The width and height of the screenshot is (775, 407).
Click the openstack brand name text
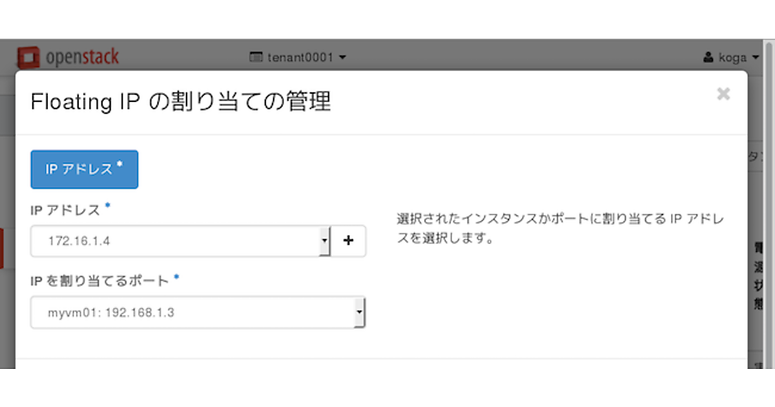pyautogui.click(x=82, y=57)
